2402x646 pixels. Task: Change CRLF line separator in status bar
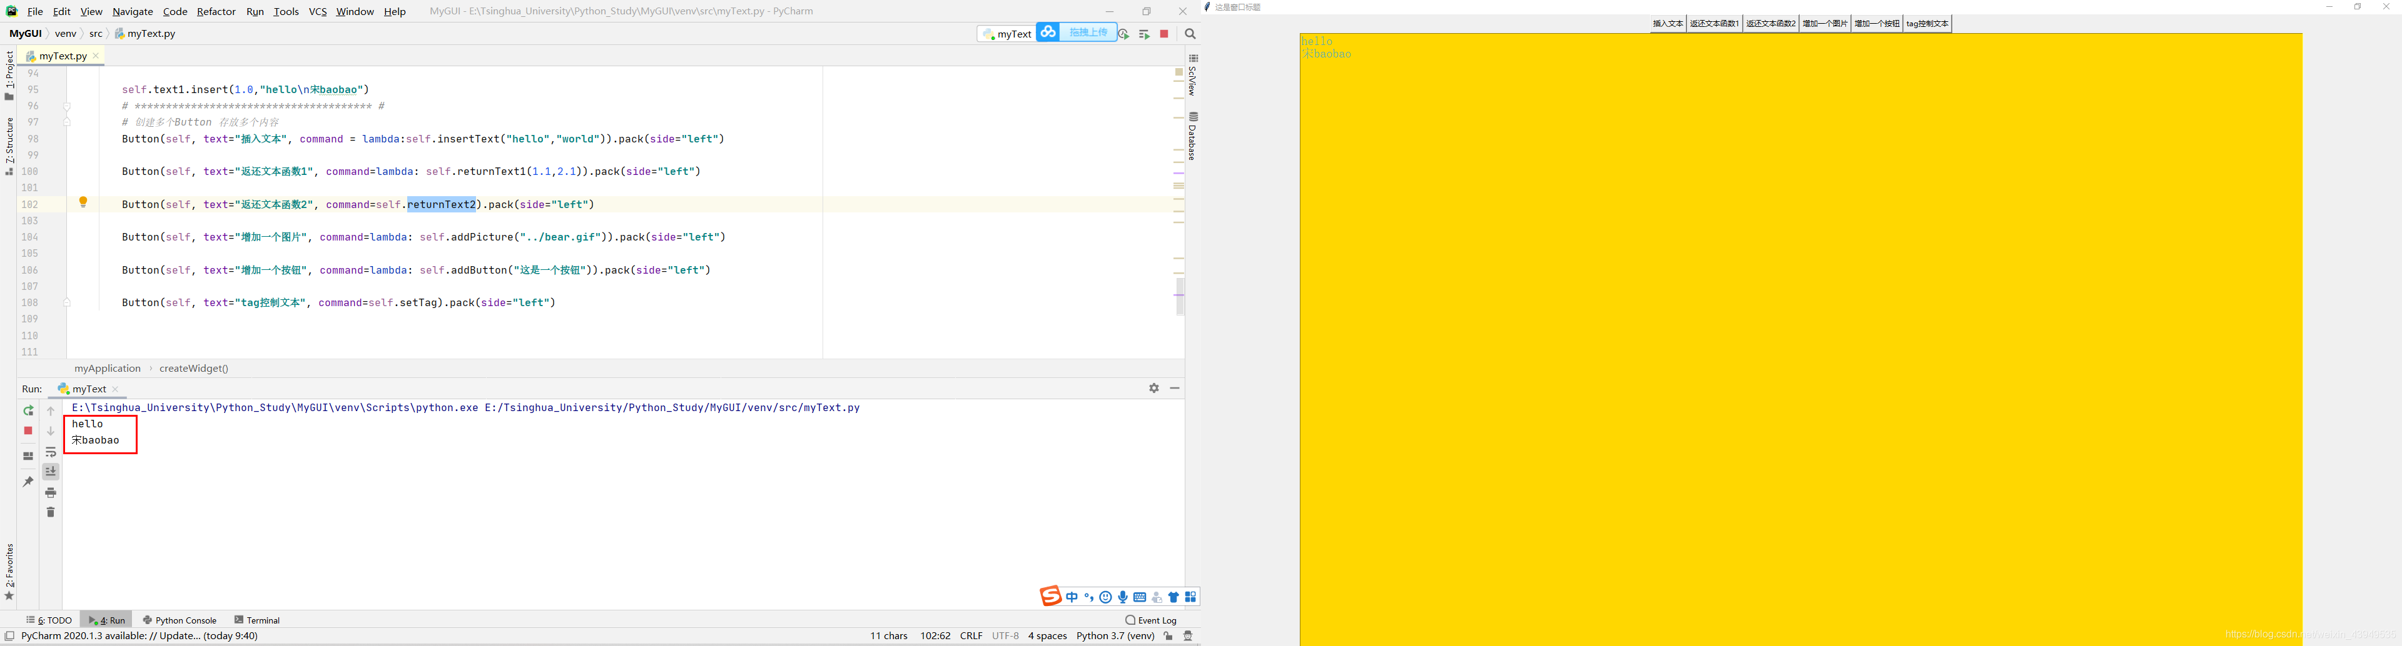[x=971, y=636]
